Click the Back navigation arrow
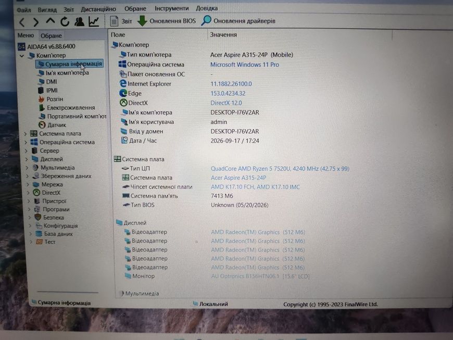453x340 pixels. [22, 22]
